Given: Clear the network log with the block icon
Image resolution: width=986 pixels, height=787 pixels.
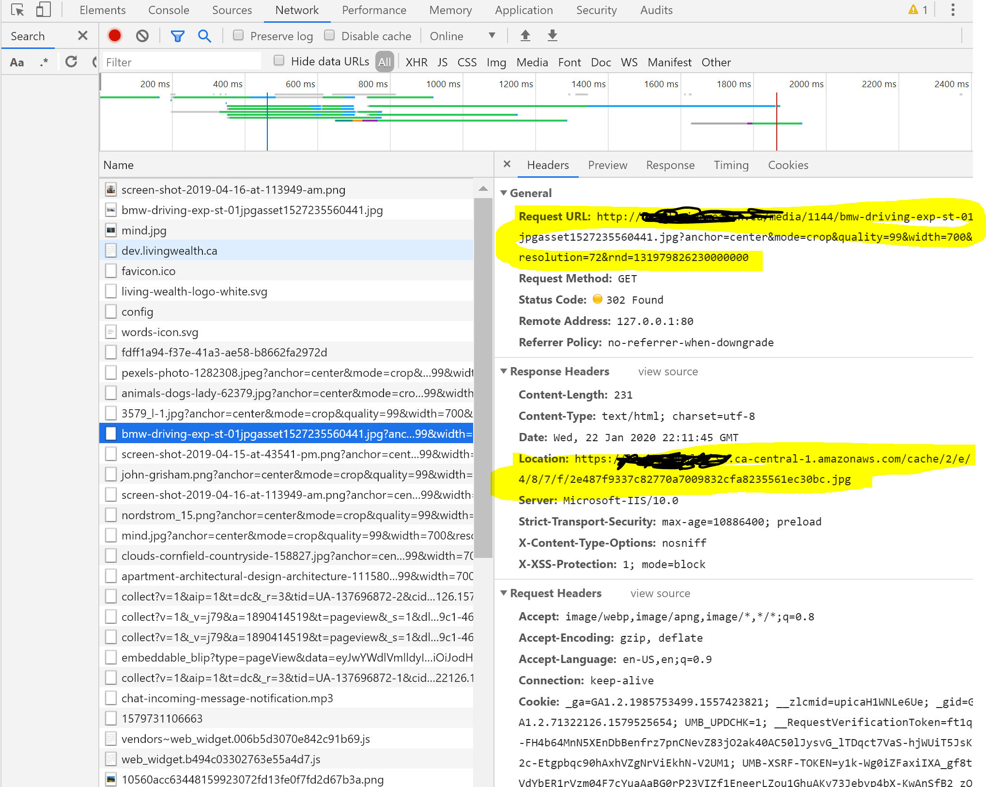Looking at the screenshot, I should click(x=142, y=36).
